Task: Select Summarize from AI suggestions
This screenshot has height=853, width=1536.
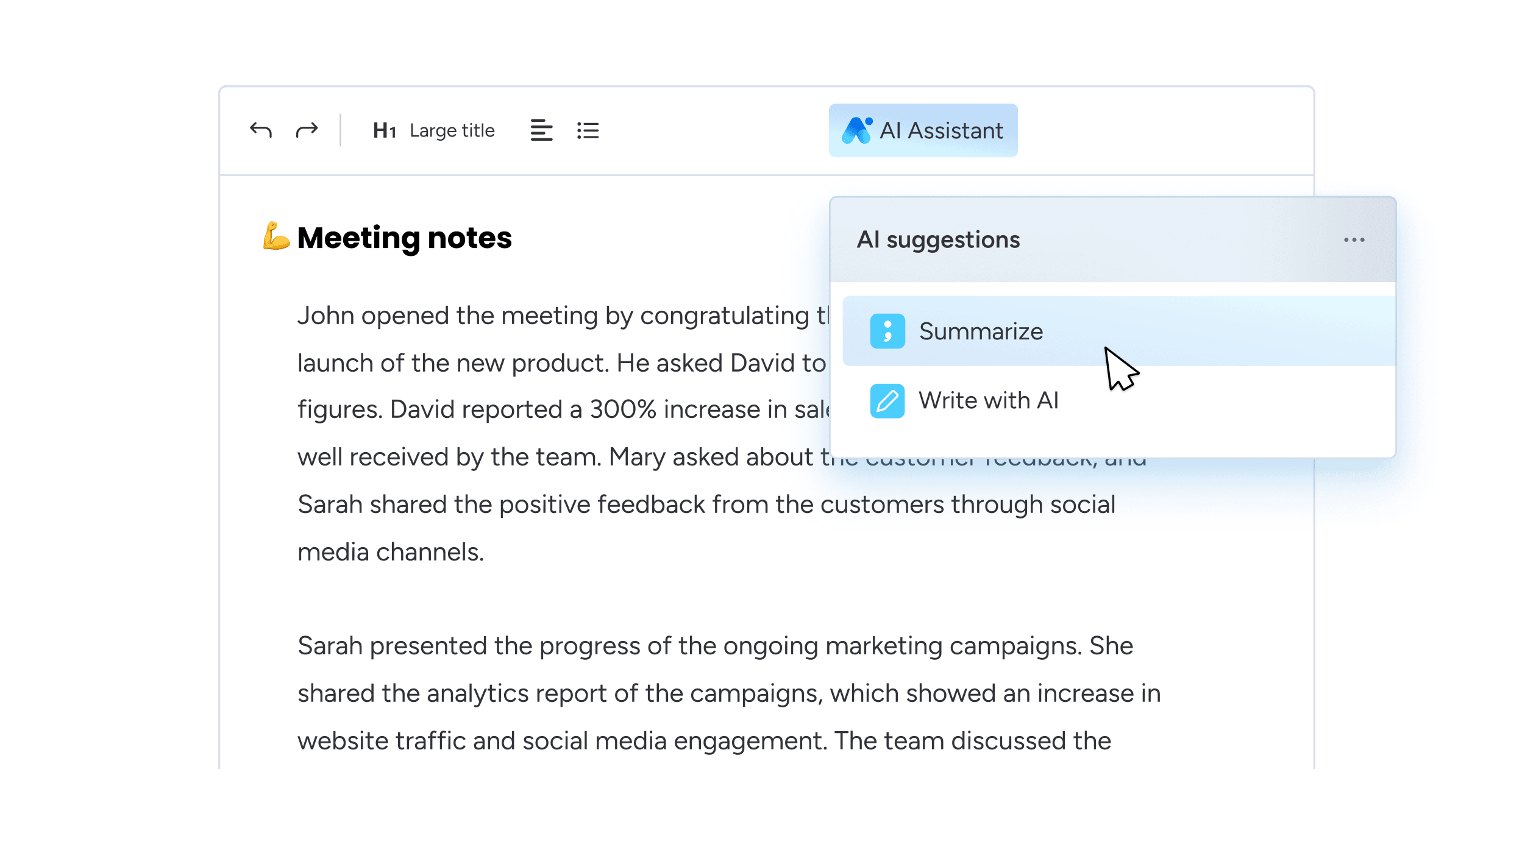Action: (x=981, y=331)
